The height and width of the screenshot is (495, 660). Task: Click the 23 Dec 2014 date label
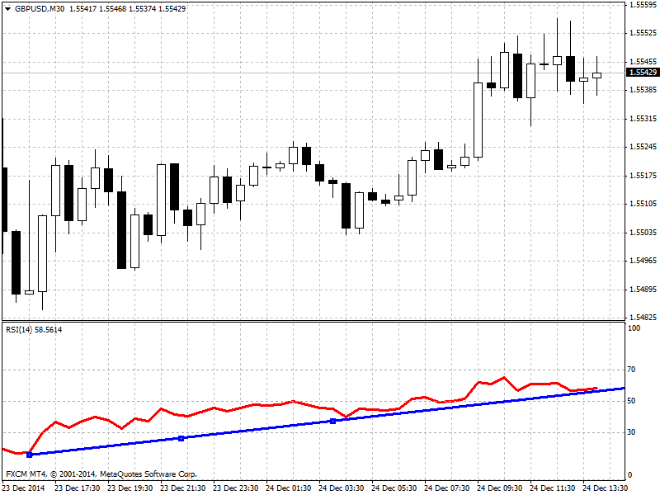(x=24, y=488)
